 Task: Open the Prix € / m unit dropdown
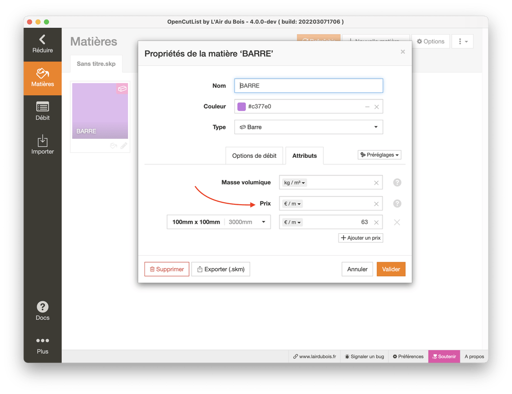coord(292,204)
